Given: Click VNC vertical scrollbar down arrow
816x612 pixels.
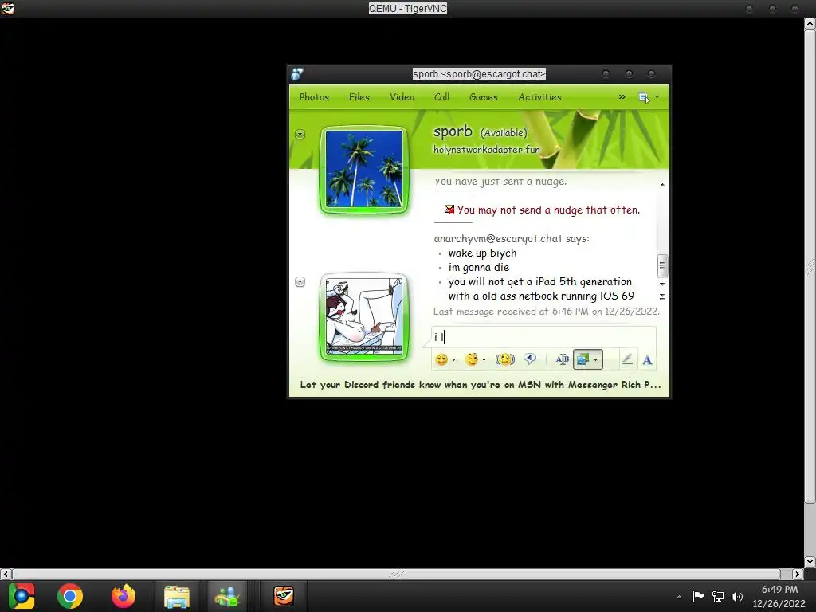Looking at the screenshot, I should click(x=810, y=562).
